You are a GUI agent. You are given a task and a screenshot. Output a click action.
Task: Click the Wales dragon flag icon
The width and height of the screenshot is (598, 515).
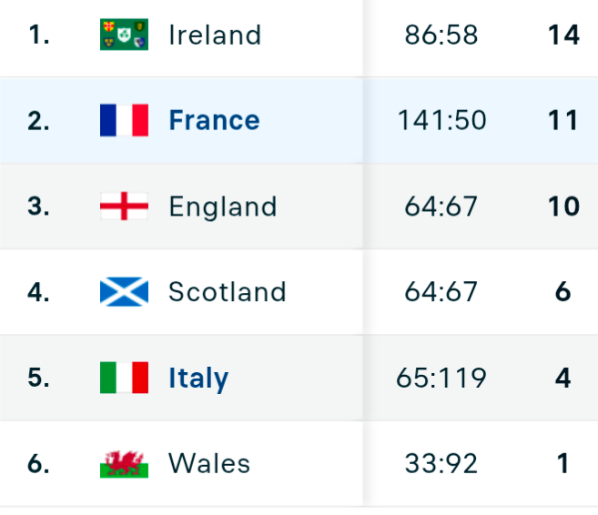point(124,463)
